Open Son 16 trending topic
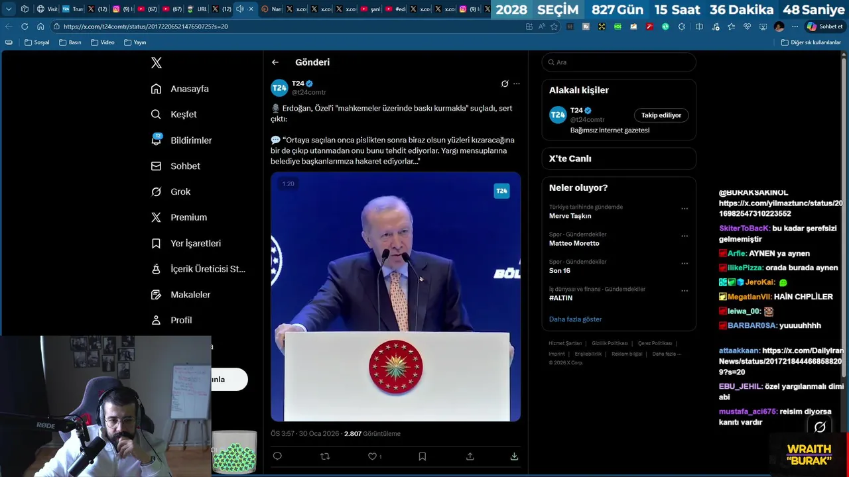 coord(560,270)
